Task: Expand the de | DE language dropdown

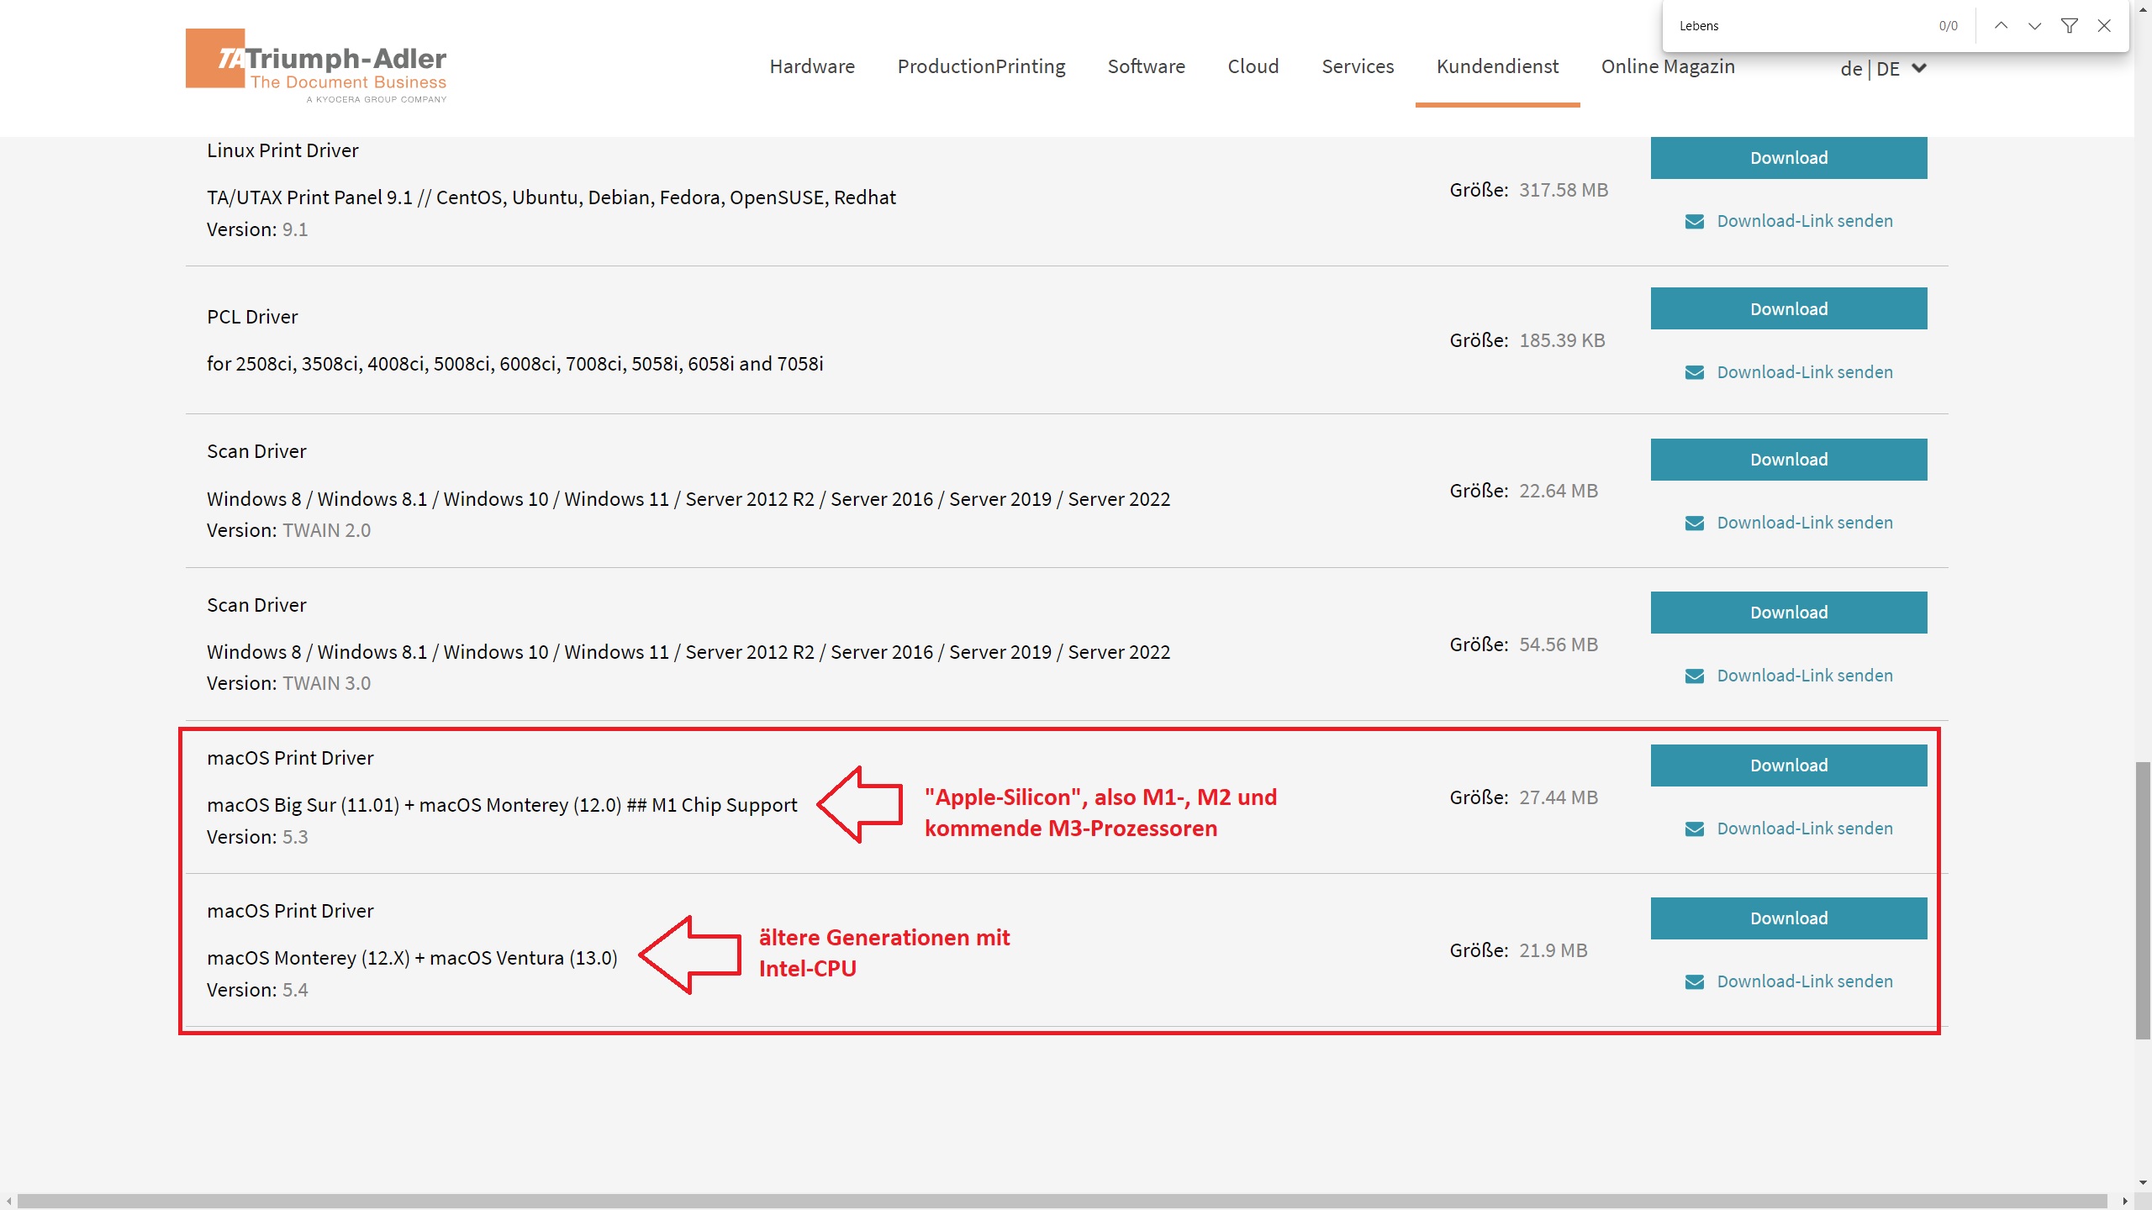Action: click(1883, 68)
